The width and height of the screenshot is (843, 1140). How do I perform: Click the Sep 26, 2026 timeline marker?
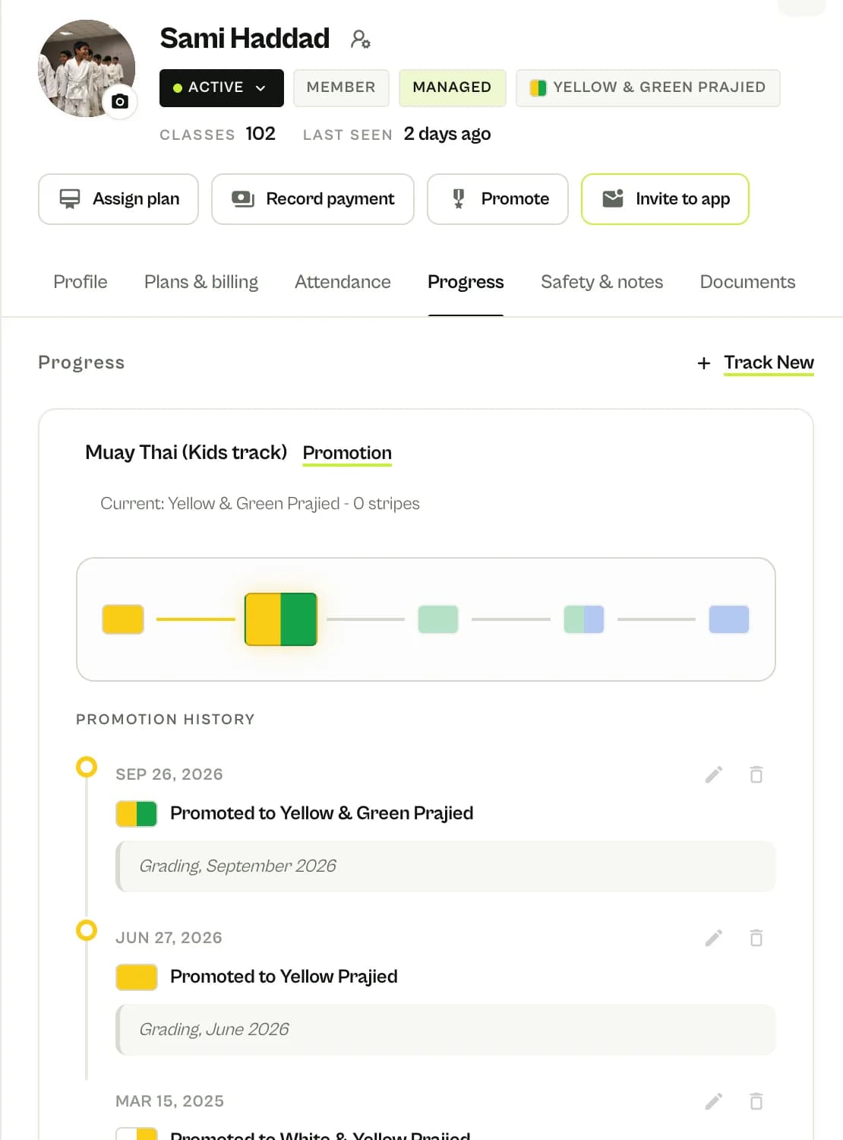(x=87, y=767)
